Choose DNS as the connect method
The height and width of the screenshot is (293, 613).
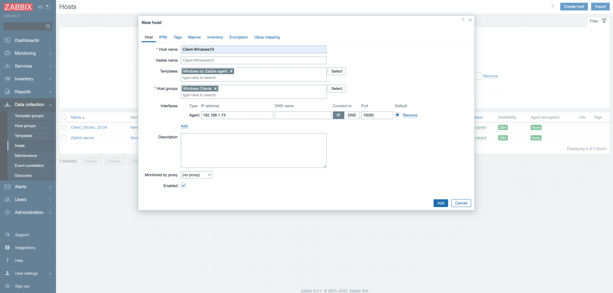click(x=352, y=115)
